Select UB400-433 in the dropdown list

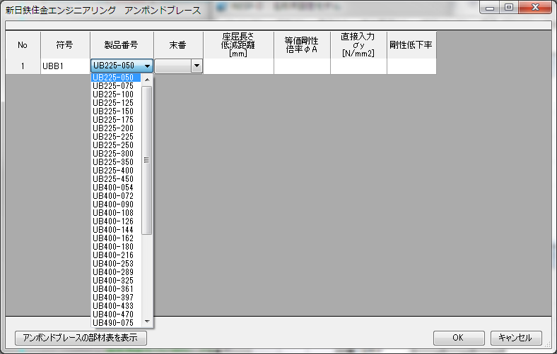(116, 306)
